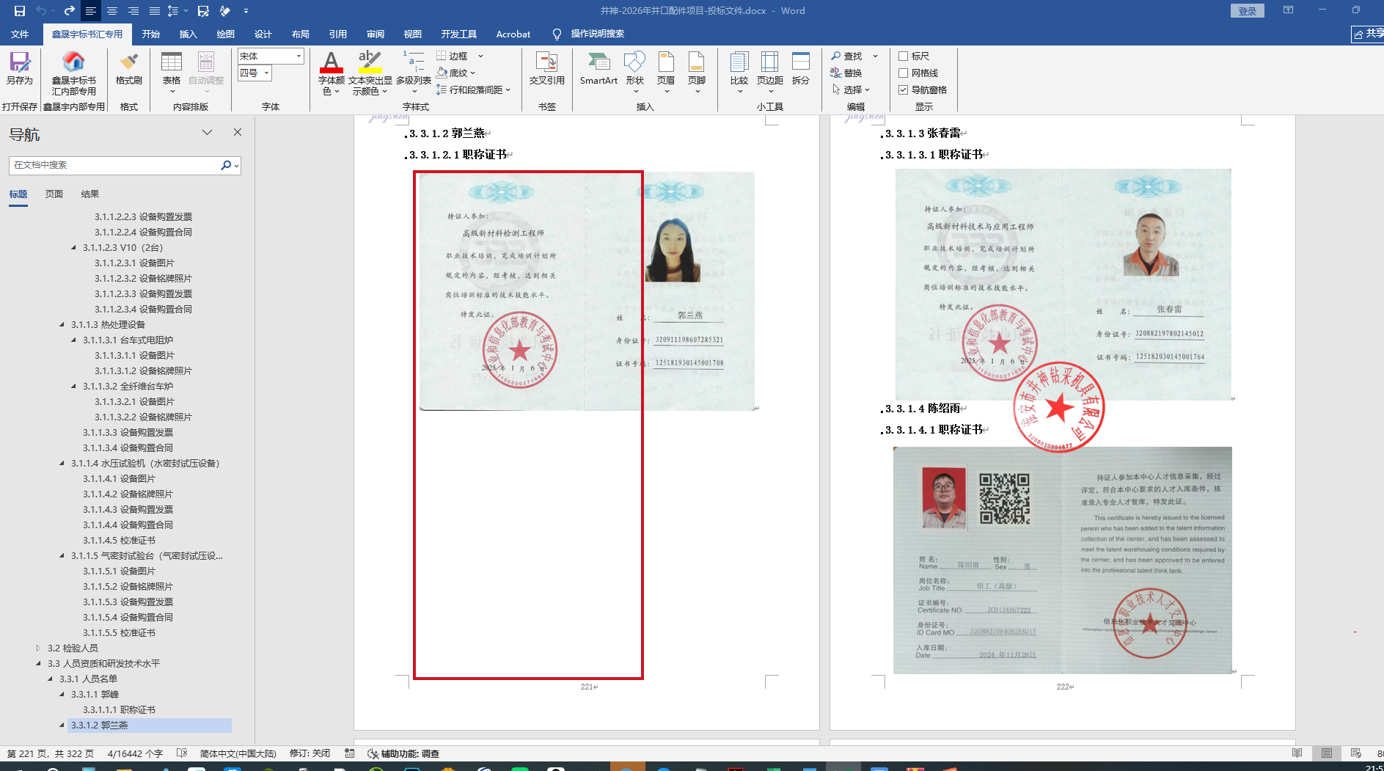Switch to the 审阅 ribbon tab
This screenshot has width=1384, height=771.
pos(375,34)
